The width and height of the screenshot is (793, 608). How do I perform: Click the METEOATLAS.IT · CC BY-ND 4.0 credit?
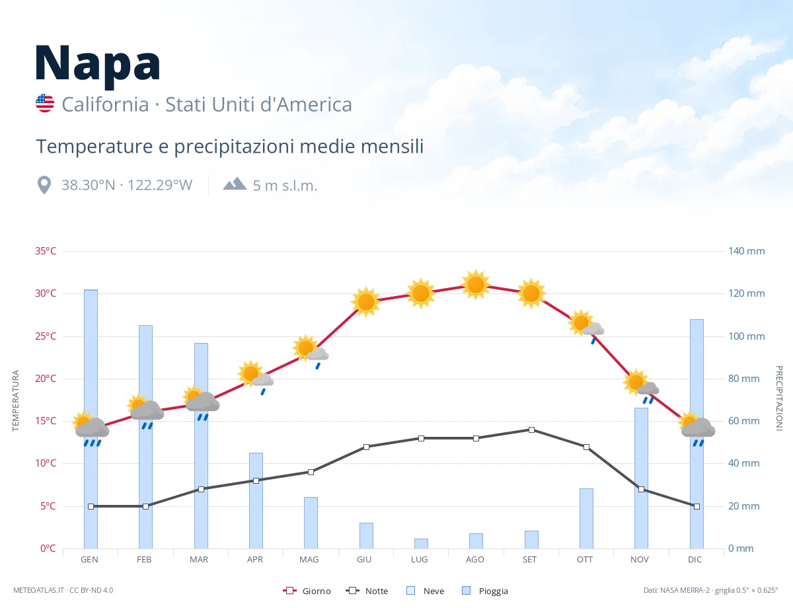(63, 590)
